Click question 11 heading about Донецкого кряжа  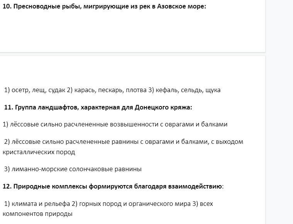tap(98, 107)
